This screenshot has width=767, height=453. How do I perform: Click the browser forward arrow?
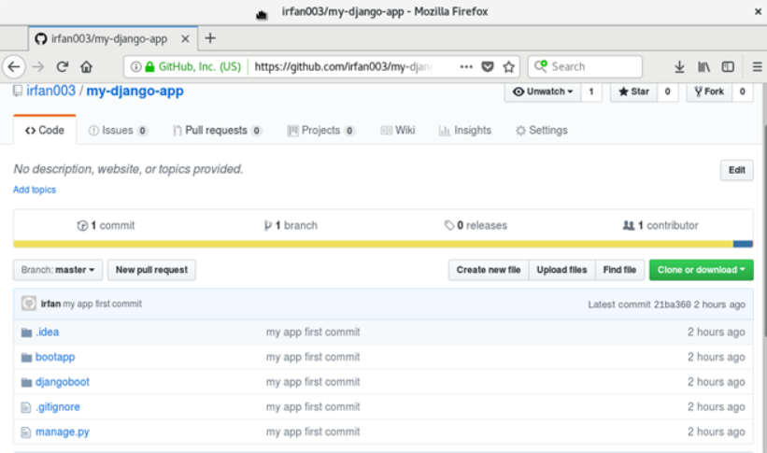pyautogui.click(x=38, y=66)
